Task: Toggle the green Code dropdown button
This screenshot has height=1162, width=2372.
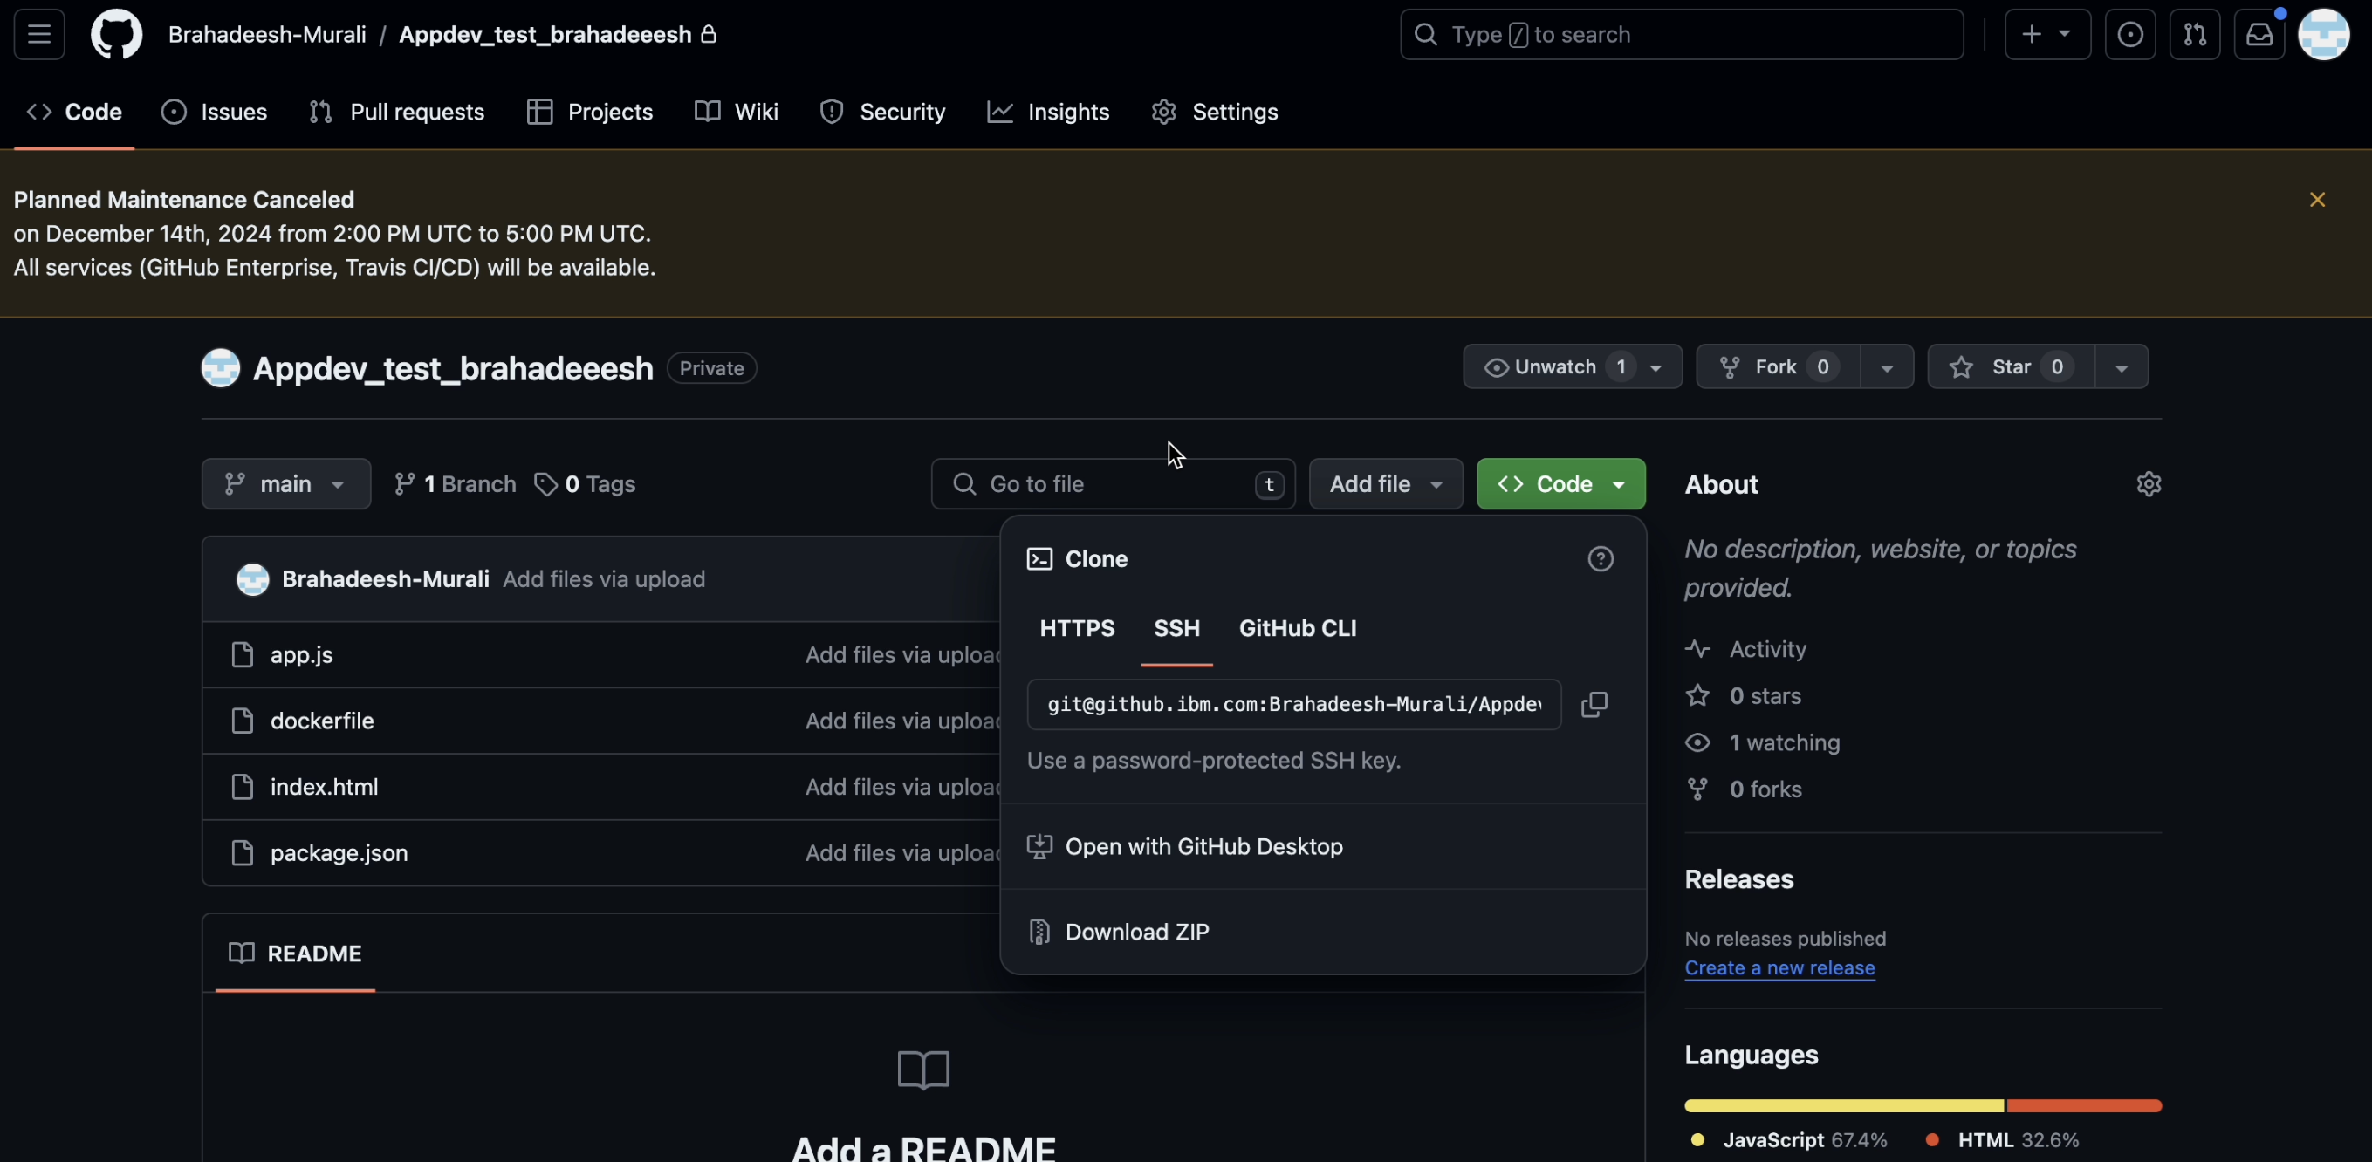Action: coord(1560,483)
